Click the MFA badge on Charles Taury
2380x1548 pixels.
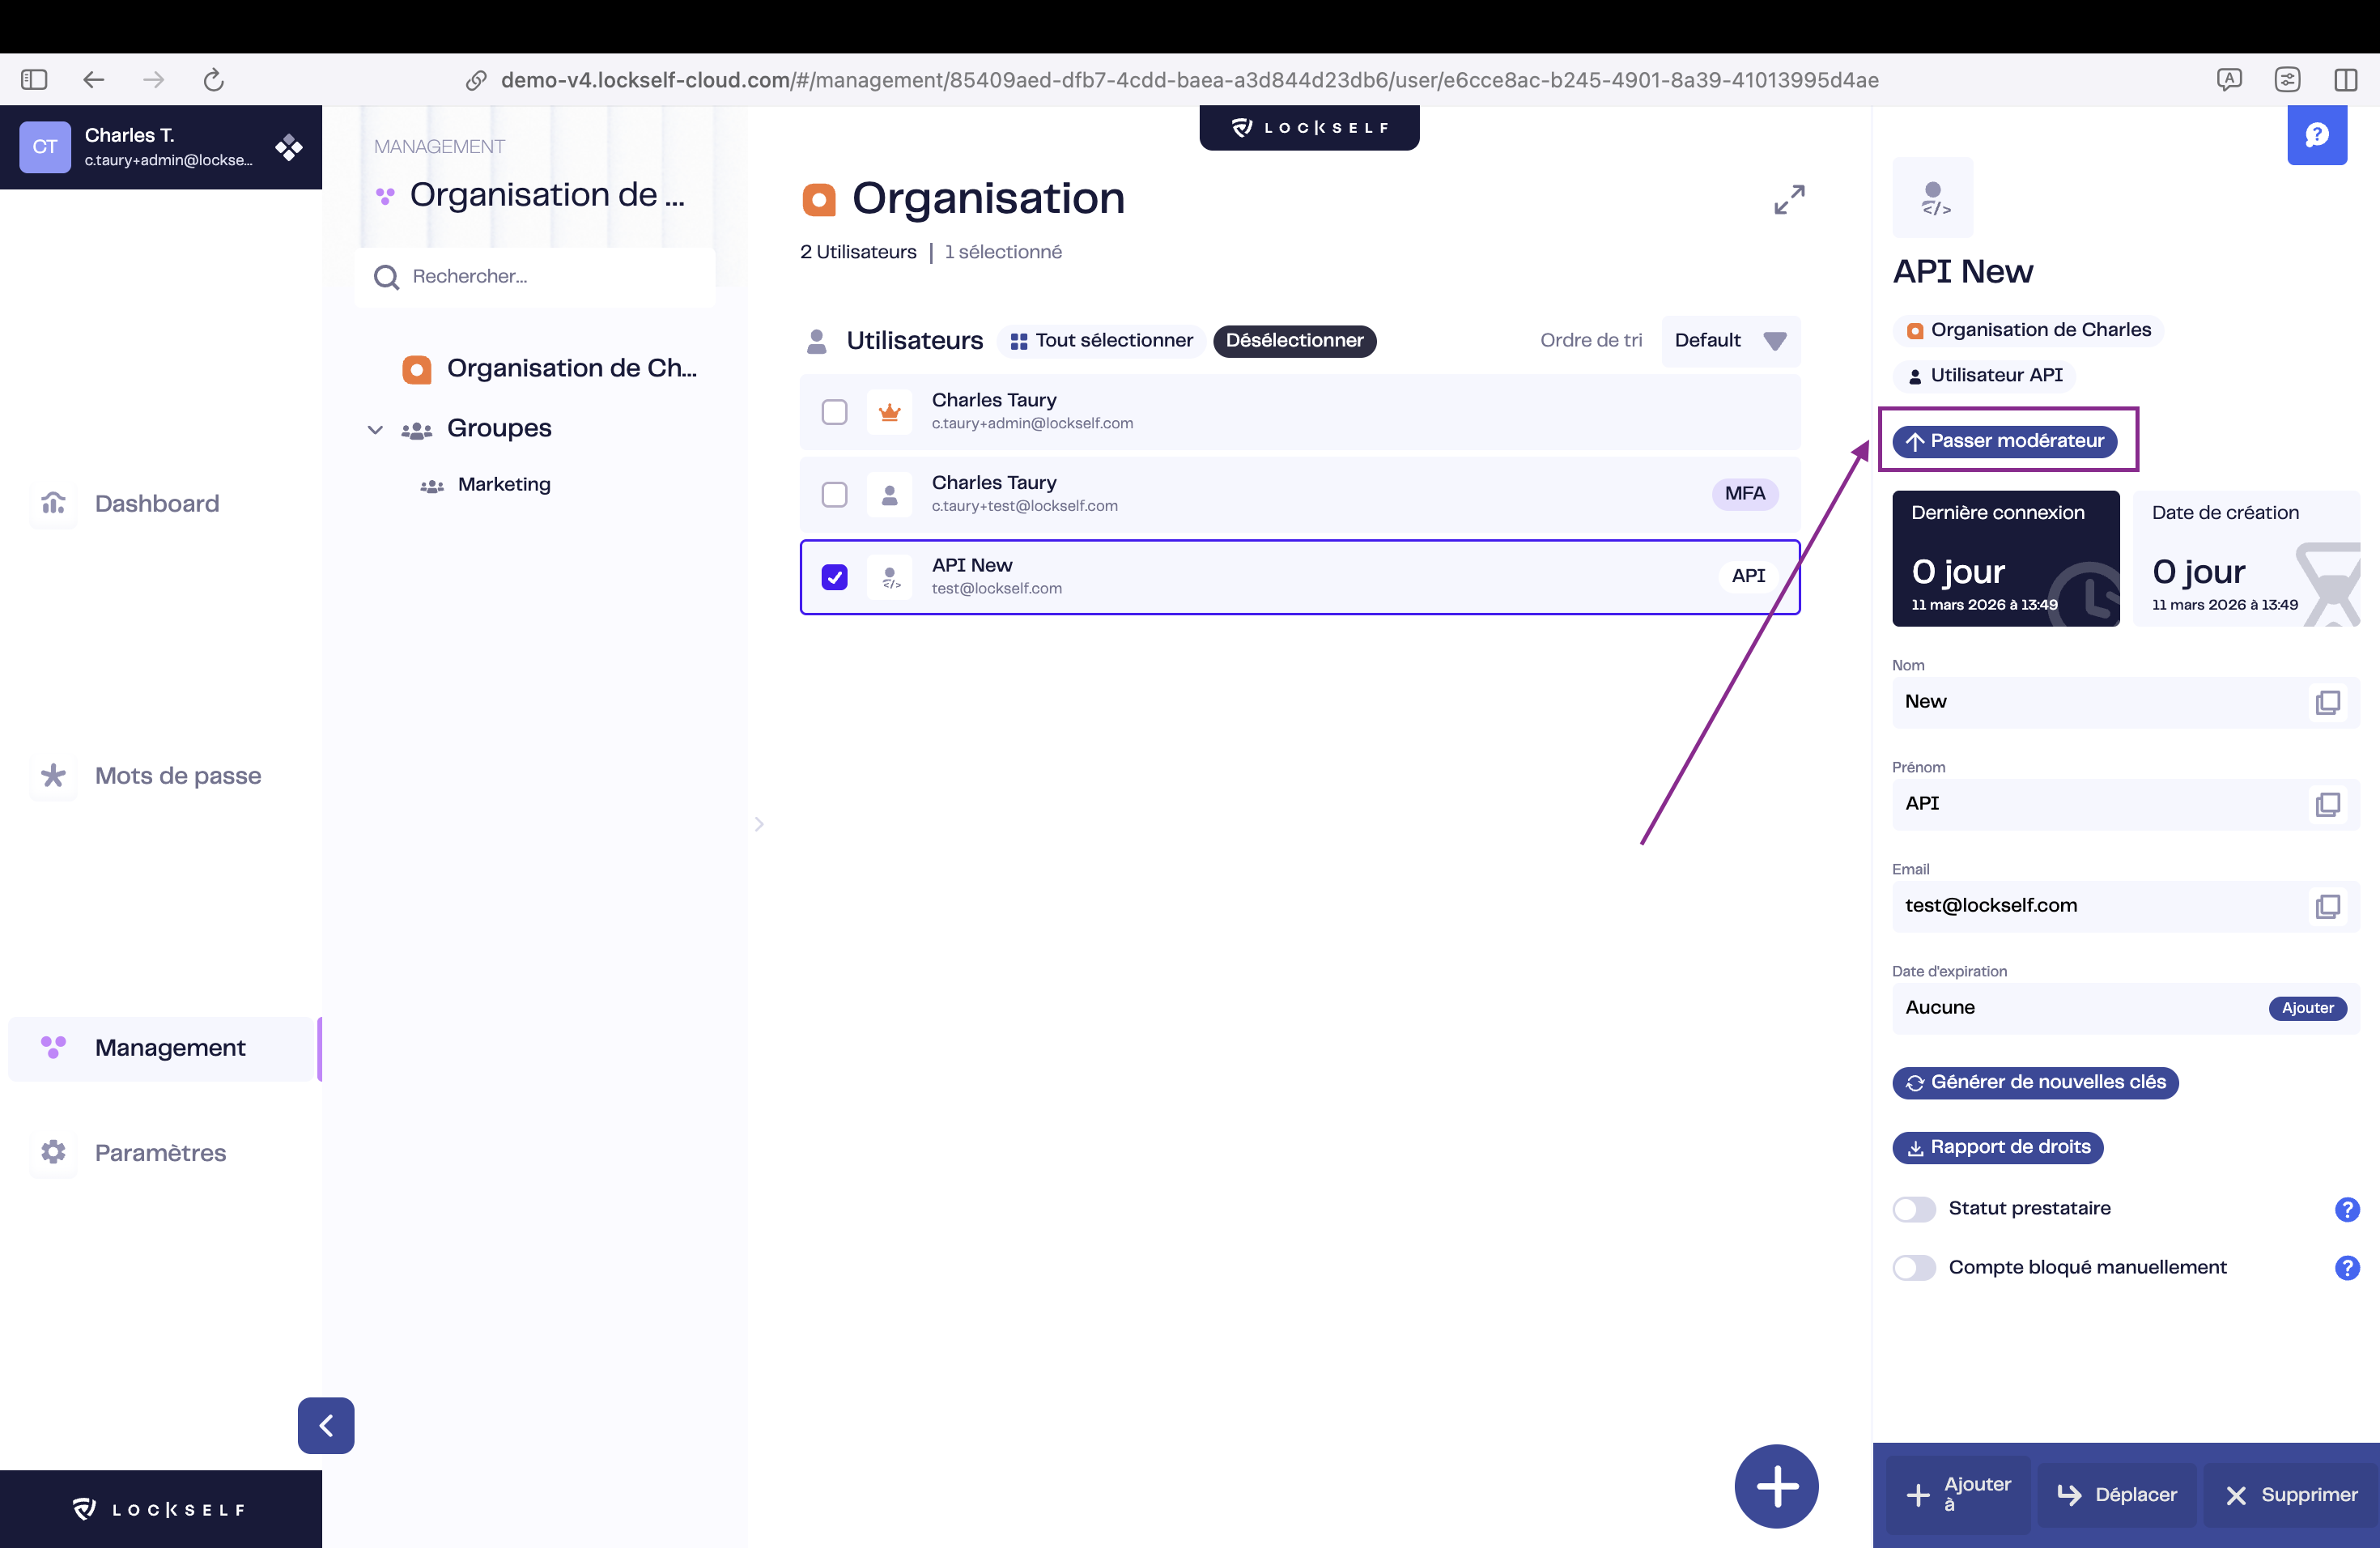(1745, 493)
